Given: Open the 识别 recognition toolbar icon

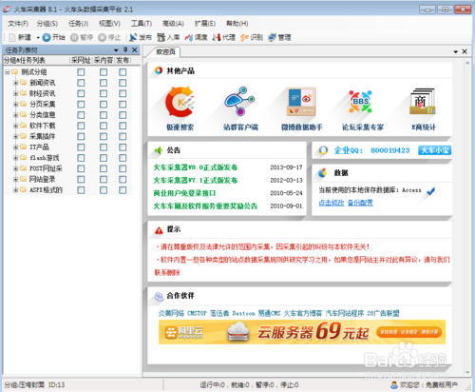Looking at the screenshot, I should click(x=244, y=37).
